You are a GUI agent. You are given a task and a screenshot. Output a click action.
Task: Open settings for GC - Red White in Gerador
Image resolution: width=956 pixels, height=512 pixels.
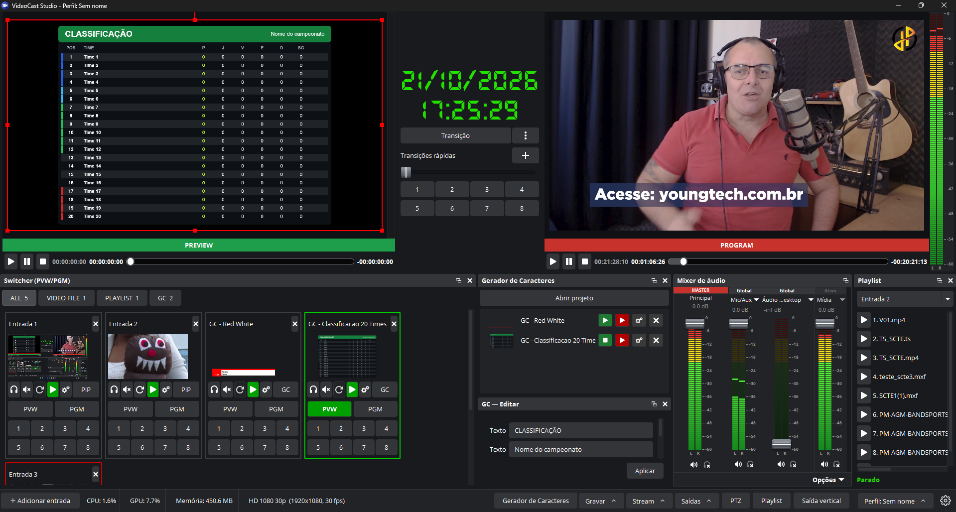pyautogui.click(x=639, y=320)
